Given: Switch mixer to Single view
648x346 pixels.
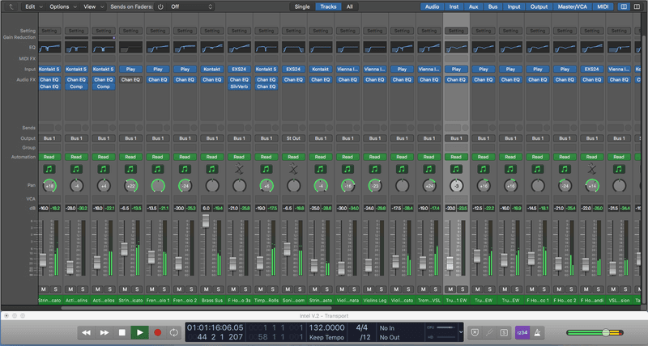Looking at the screenshot, I should click(x=302, y=6).
